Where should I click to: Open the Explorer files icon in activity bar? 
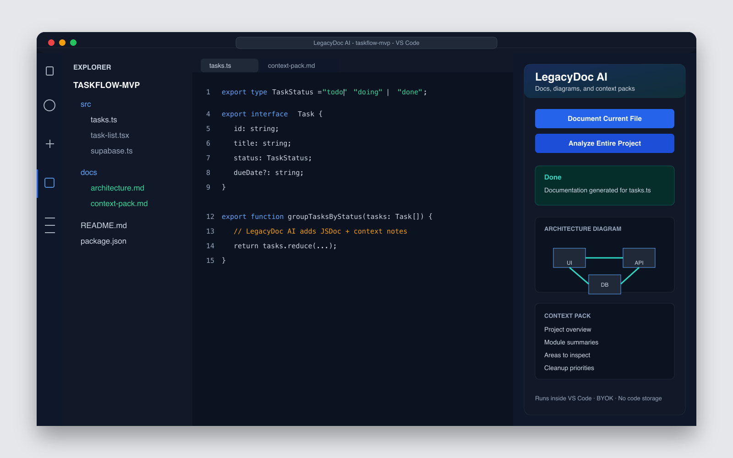coord(50,71)
